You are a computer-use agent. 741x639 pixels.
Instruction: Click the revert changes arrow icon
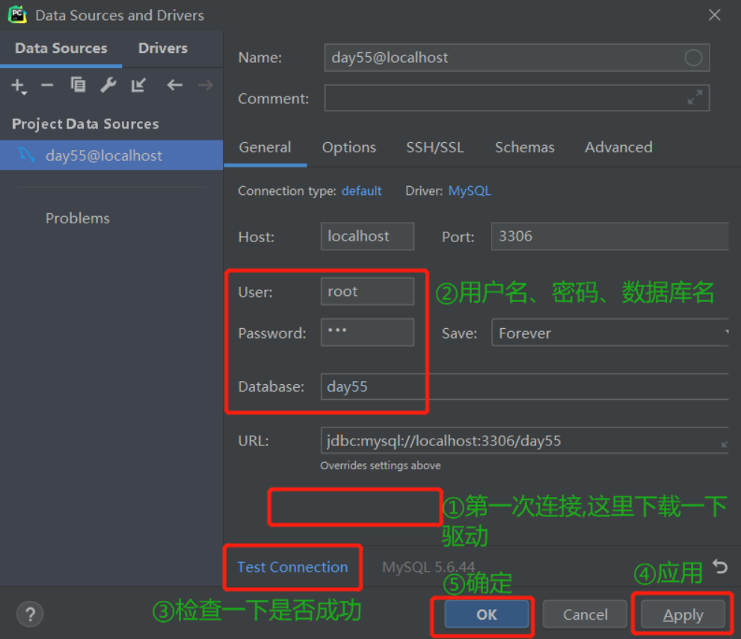click(x=720, y=567)
